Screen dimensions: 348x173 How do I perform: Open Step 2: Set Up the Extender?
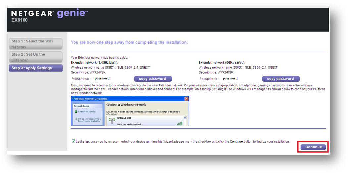click(35, 57)
